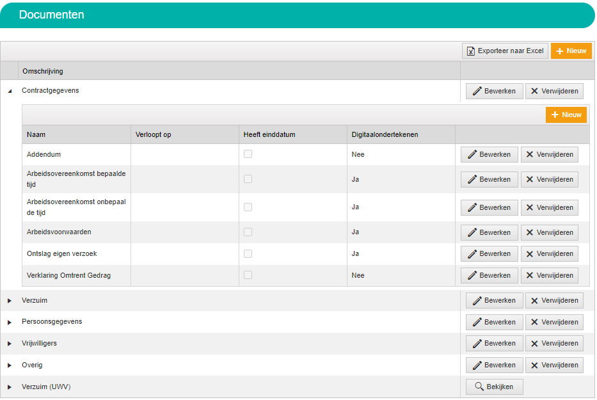The image size is (597, 400).
Task: Toggle Heeft einddatum checkbox for Addendum
Action: [x=248, y=154]
